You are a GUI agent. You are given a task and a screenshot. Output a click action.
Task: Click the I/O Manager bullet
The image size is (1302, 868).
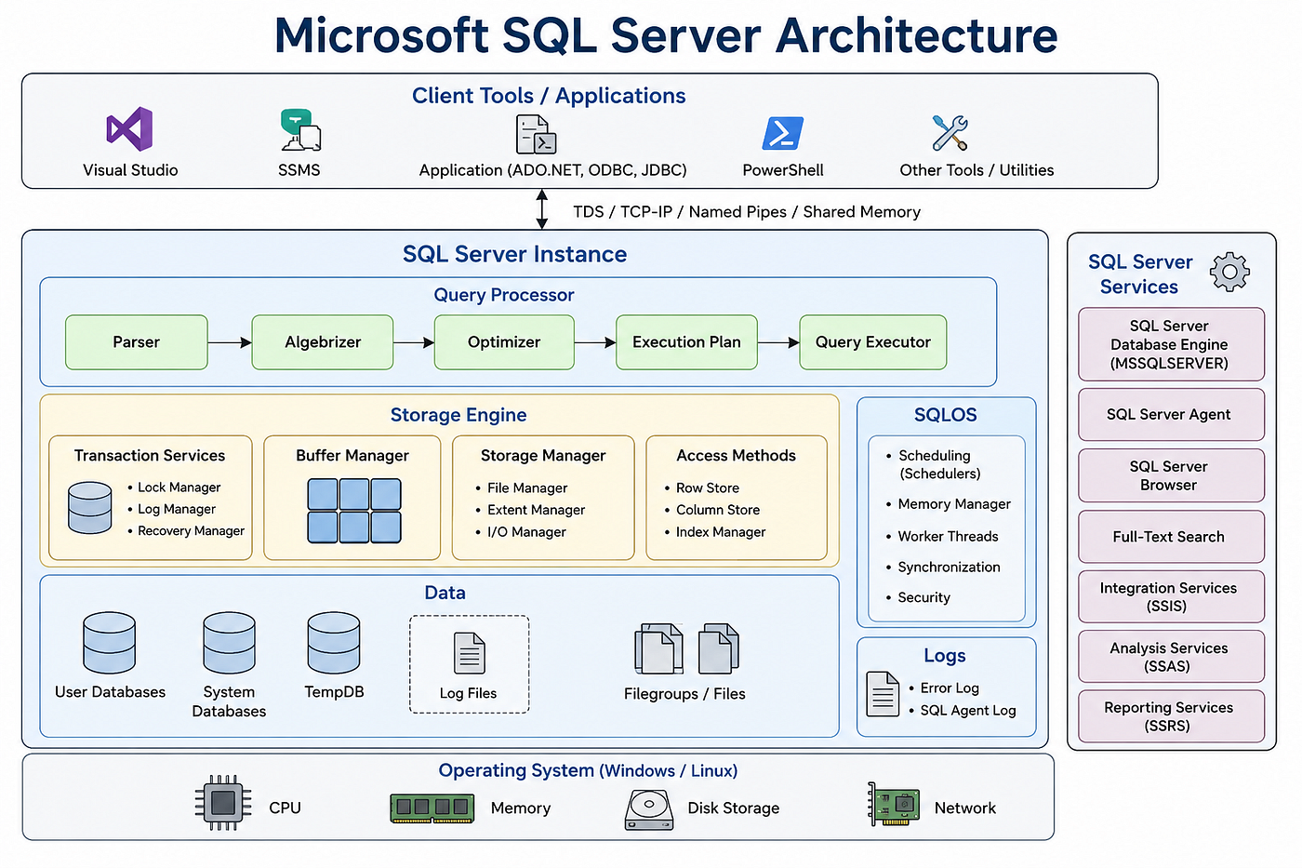click(521, 532)
